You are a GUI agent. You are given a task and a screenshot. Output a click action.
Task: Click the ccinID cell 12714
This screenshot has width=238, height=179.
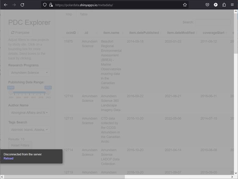point(68,150)
